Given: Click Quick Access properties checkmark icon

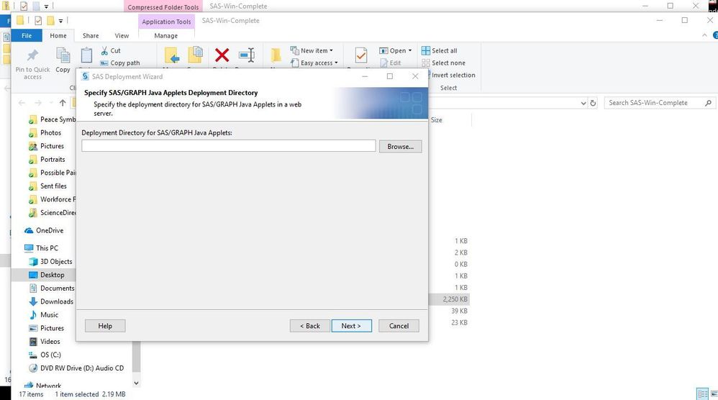Looking at the screenshot, I should 38,21.
